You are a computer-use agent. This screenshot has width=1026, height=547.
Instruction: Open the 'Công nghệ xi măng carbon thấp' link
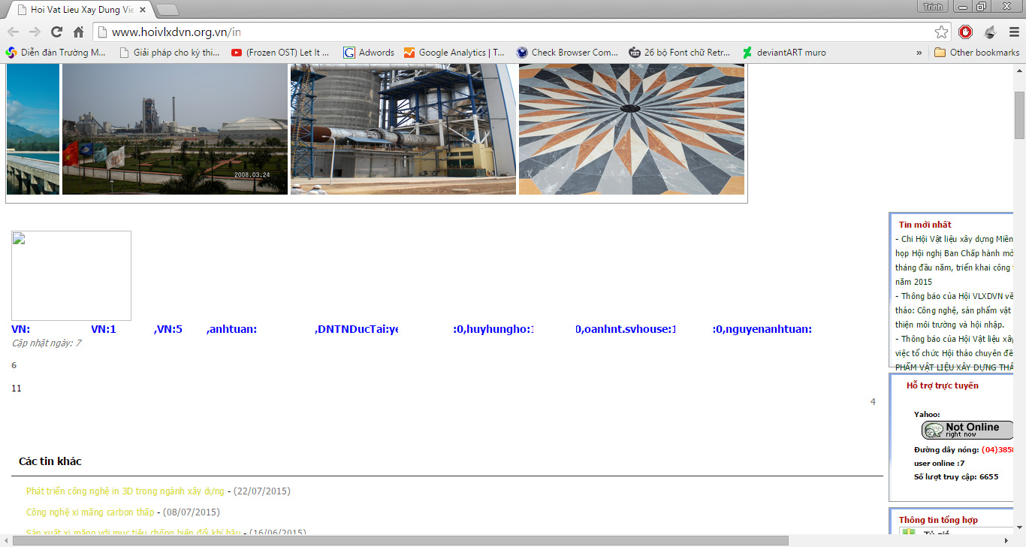[x=89, y=512]
